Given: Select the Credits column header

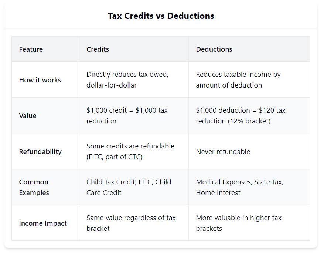Looking at the screenshot, I should click(x=98, y=49).
